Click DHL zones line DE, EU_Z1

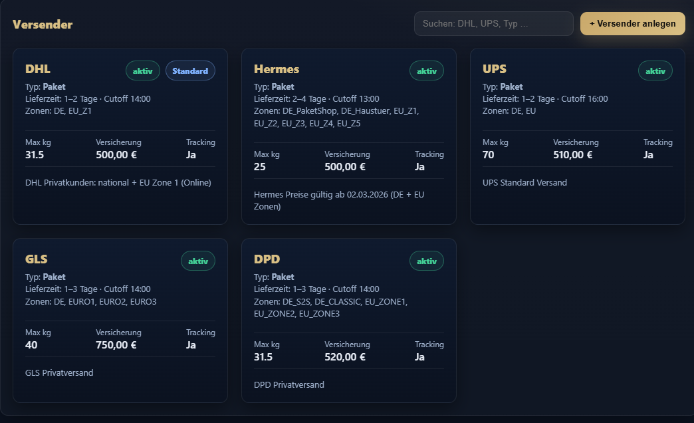coord(58,110)
